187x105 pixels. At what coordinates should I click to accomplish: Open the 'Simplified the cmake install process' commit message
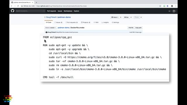[67, 32]
